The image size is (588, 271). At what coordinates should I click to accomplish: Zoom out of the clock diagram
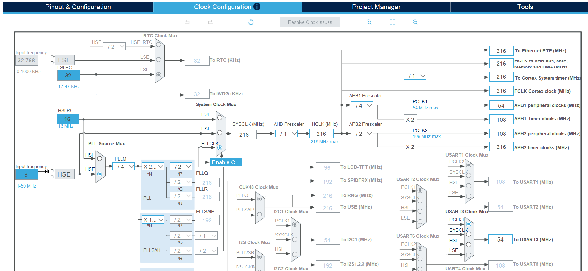[x=415, y=22]
